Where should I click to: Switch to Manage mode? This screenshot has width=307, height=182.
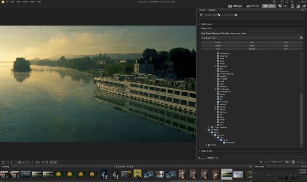click(235, 6)
